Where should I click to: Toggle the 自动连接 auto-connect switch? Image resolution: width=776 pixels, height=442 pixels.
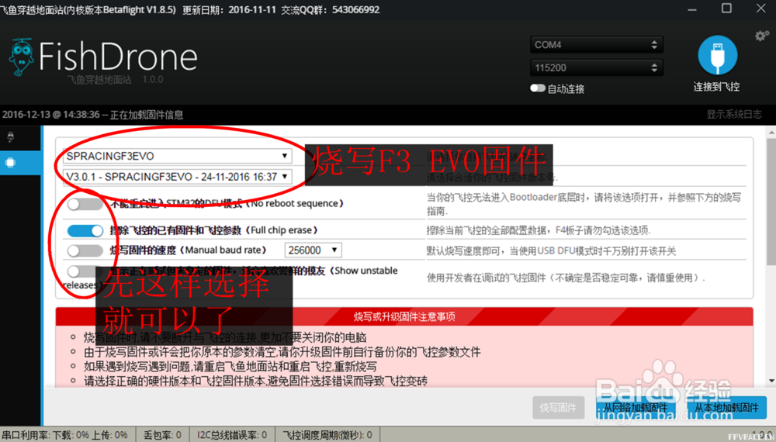[x=538, y=88]
